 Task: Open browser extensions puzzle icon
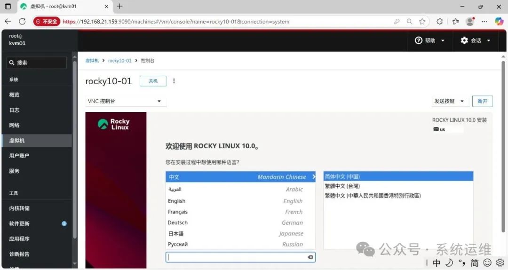[440, 21]
